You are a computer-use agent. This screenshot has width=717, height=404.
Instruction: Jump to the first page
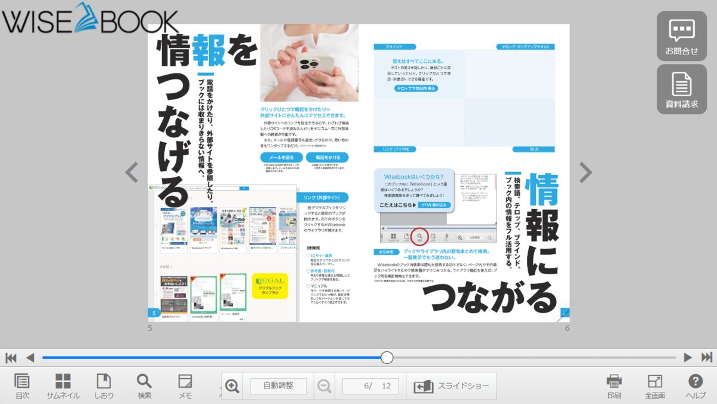[x=11, y=357]
